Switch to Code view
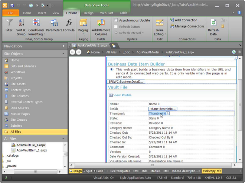The width and height of the screenshot is (245, 183). 98,171
